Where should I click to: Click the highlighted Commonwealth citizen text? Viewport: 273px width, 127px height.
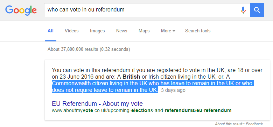click(x=152, y=87)
